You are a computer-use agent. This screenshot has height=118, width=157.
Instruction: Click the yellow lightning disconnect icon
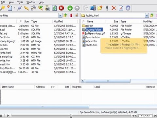[26, 8]
